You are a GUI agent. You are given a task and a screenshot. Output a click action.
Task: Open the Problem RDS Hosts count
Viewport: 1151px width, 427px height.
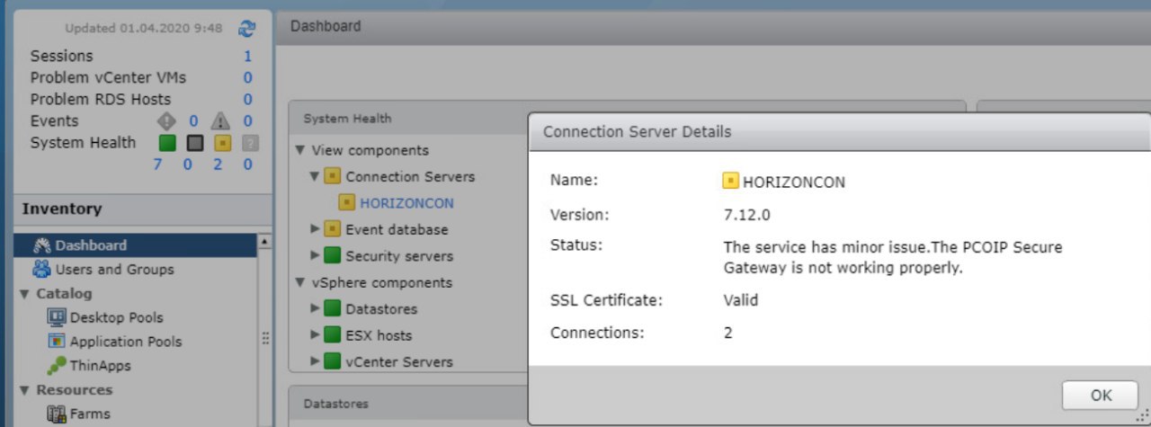point(248,99)
